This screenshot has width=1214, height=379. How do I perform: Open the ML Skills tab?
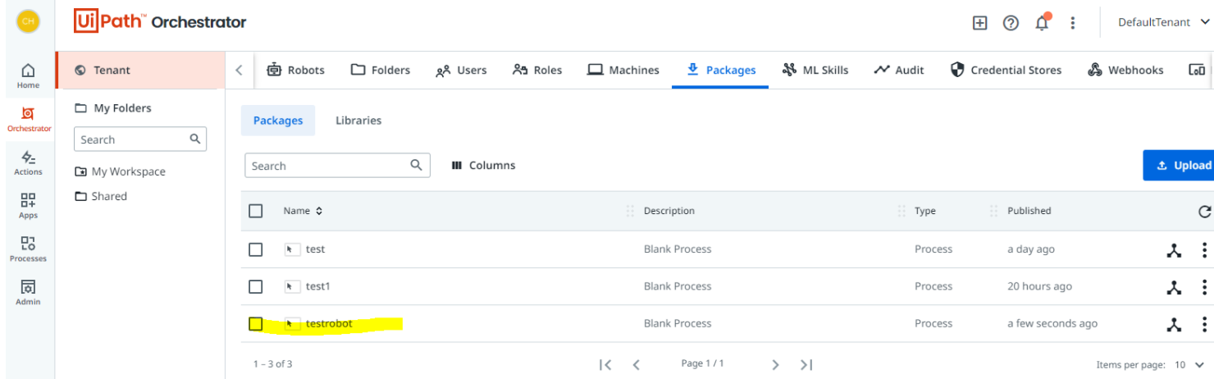pyautogui.click(x=815, y=70)
